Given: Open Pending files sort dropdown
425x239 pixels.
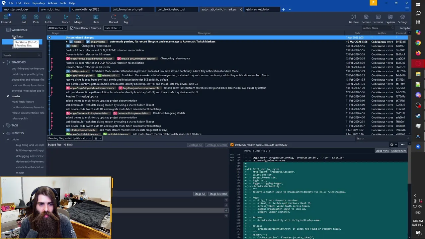Looking at the screenshot, I should pyautogui.click(x=69, y=138).
